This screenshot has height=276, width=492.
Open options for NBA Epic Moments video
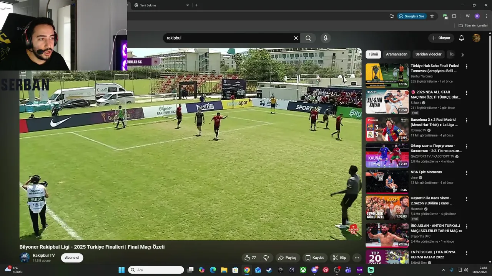coord(467,173)
